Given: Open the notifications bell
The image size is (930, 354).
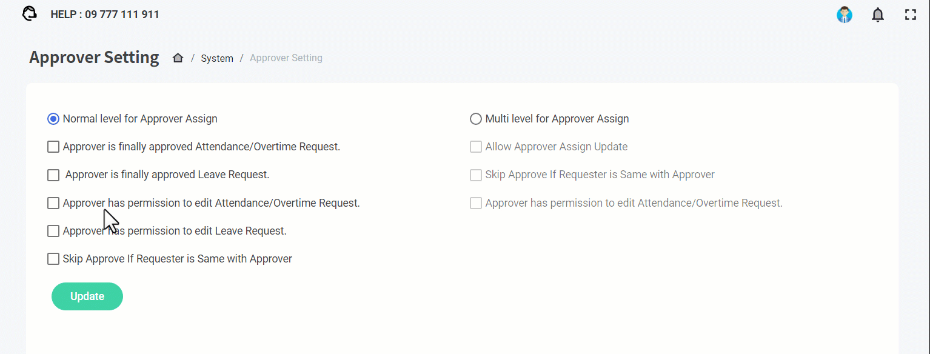Looking at the screenshot, I should 878,15.
